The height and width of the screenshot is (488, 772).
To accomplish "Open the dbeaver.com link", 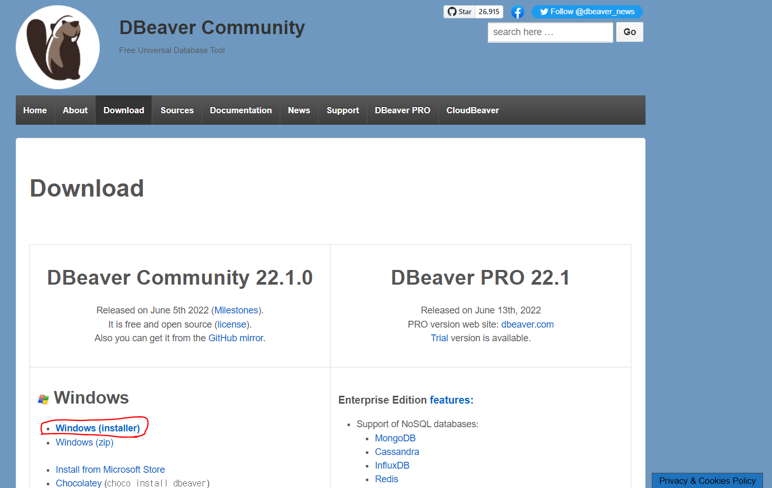I will 527,324.
